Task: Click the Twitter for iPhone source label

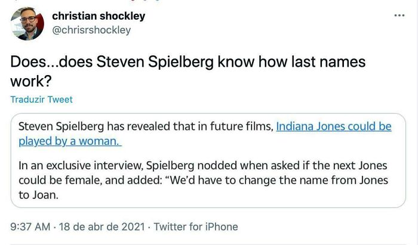Action: pyautogui.click(x=195, y=227)
